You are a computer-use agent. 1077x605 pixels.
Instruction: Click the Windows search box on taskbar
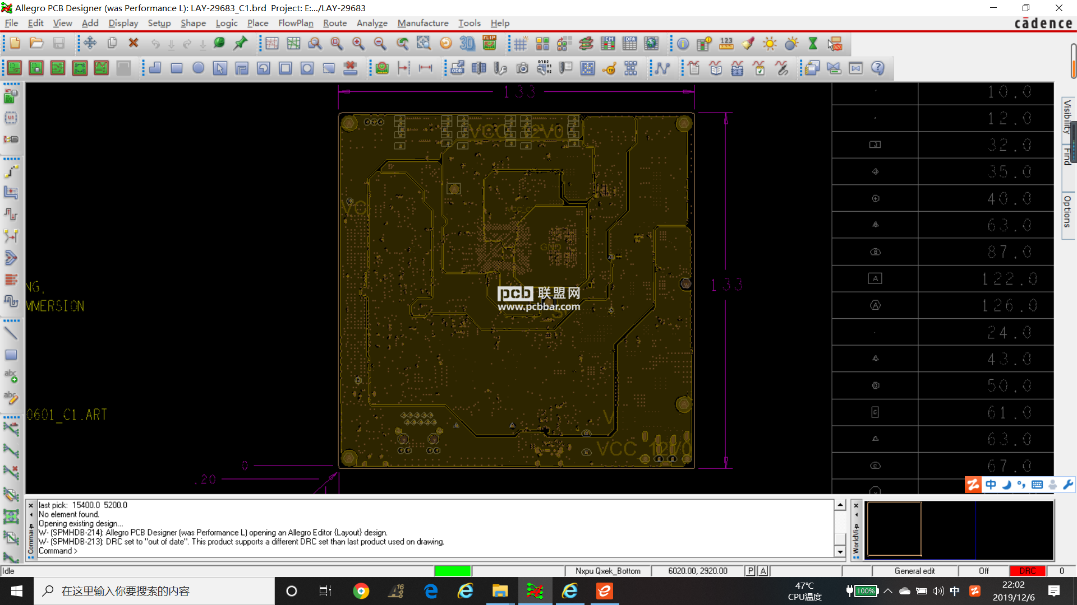(154, 591)
